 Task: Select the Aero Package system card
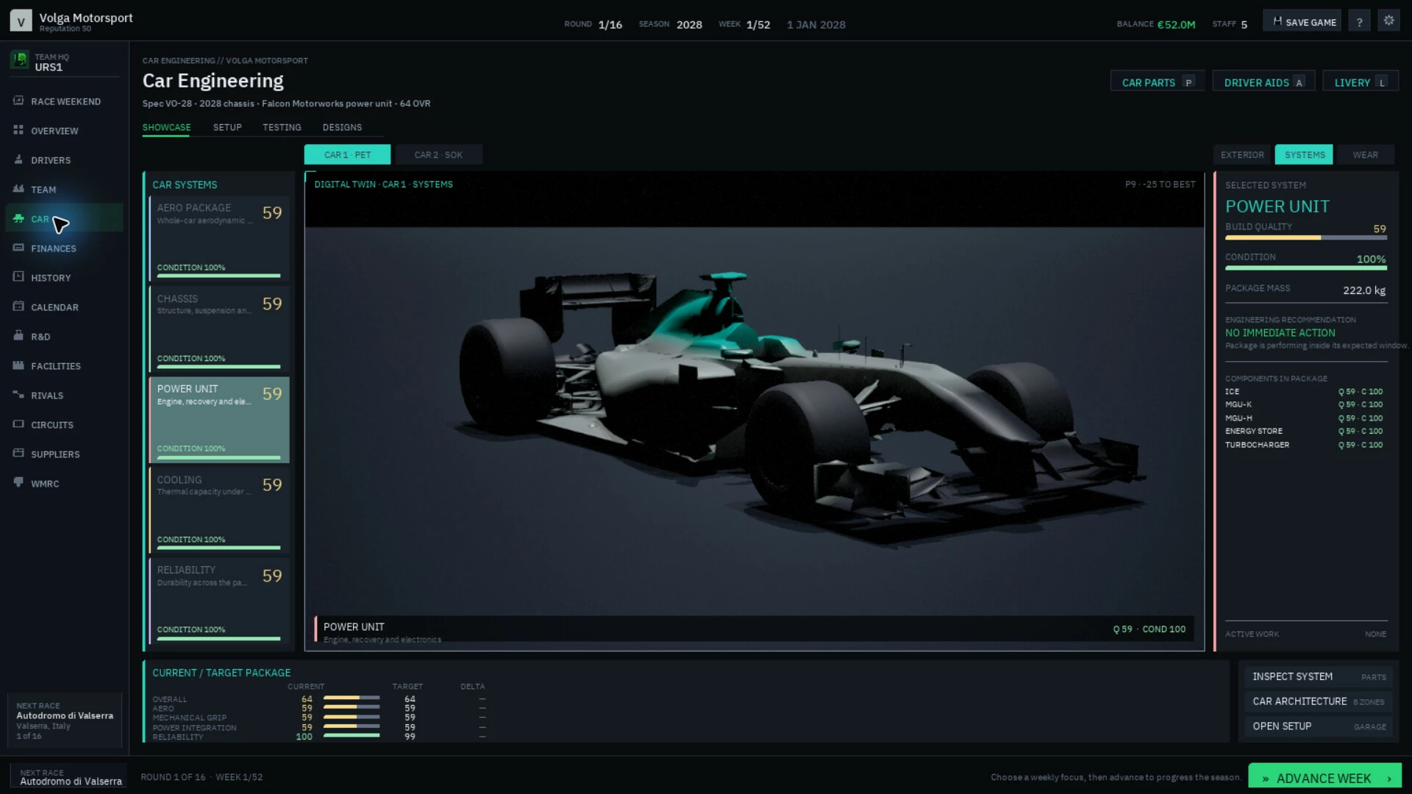tap(219, 238)
